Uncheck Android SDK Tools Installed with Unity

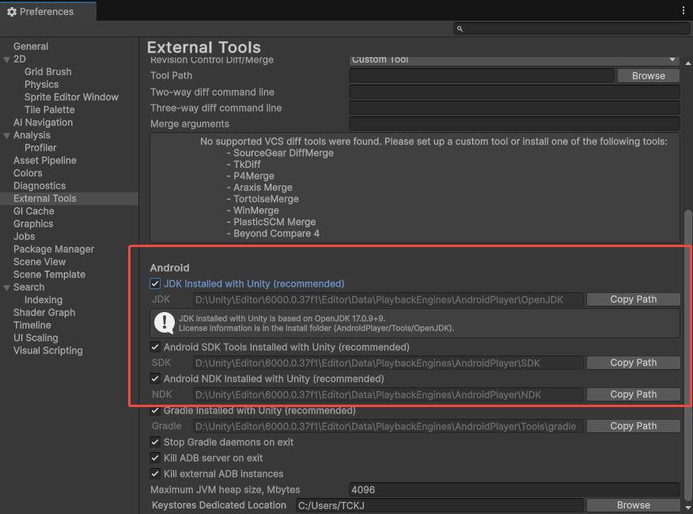pyautogui.click(x=155, y=346)
